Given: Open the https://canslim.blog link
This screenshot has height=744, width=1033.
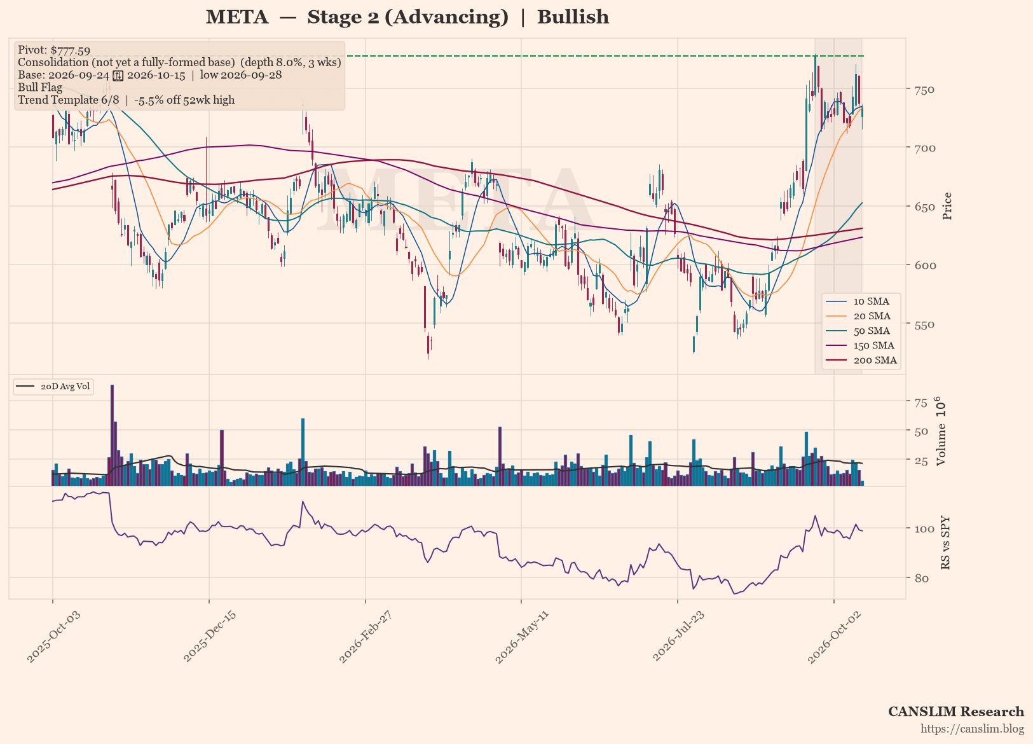Looking at the screenshot, I should click(973, 729).
